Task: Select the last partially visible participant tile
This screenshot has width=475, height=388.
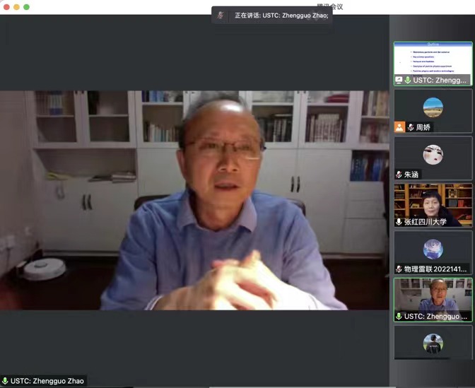Action: (x=433, y=343)
